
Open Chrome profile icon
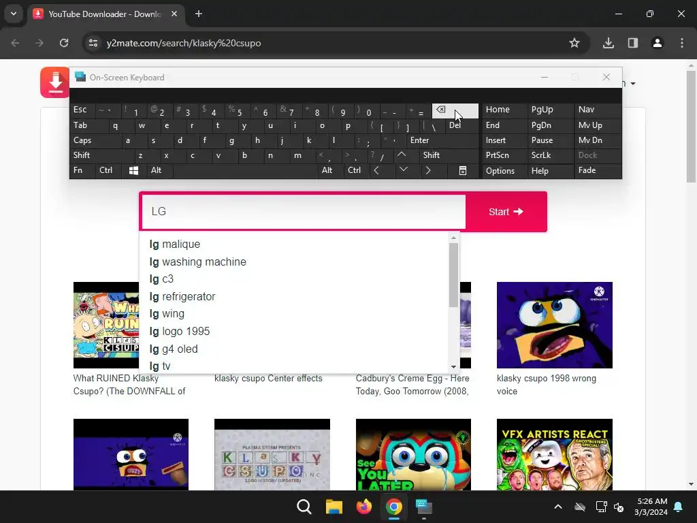coord(658,43)
